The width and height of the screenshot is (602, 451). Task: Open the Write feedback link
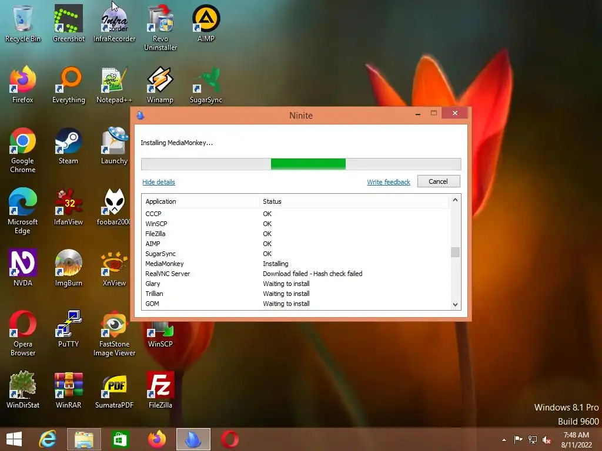pos(389,182)
